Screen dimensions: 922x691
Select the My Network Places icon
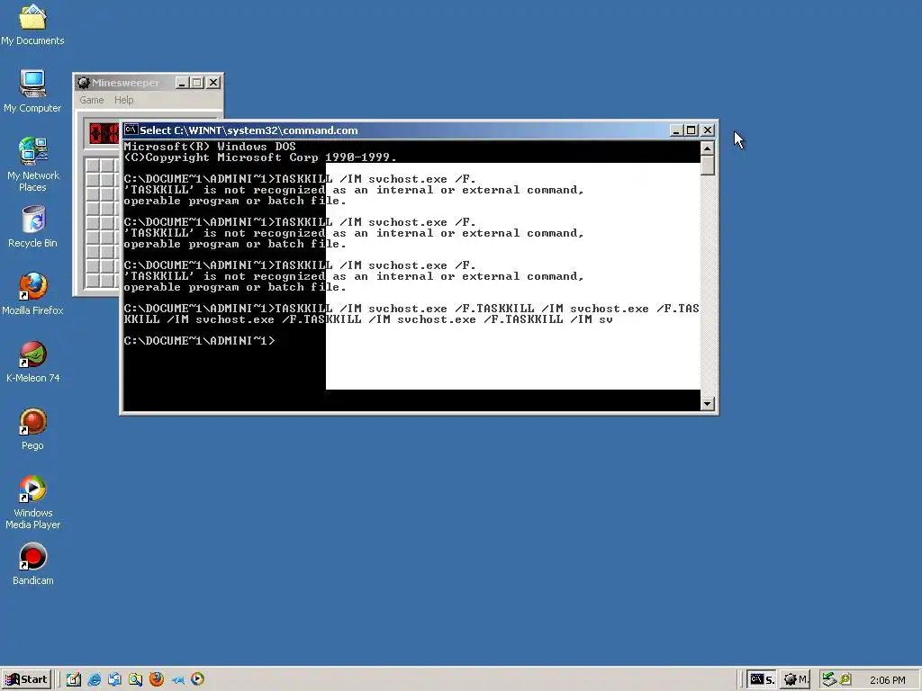tap(32, 164)
